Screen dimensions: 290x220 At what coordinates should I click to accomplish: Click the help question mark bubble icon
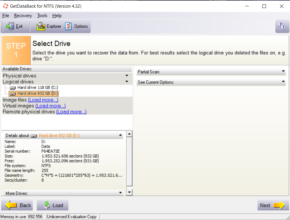282,26
